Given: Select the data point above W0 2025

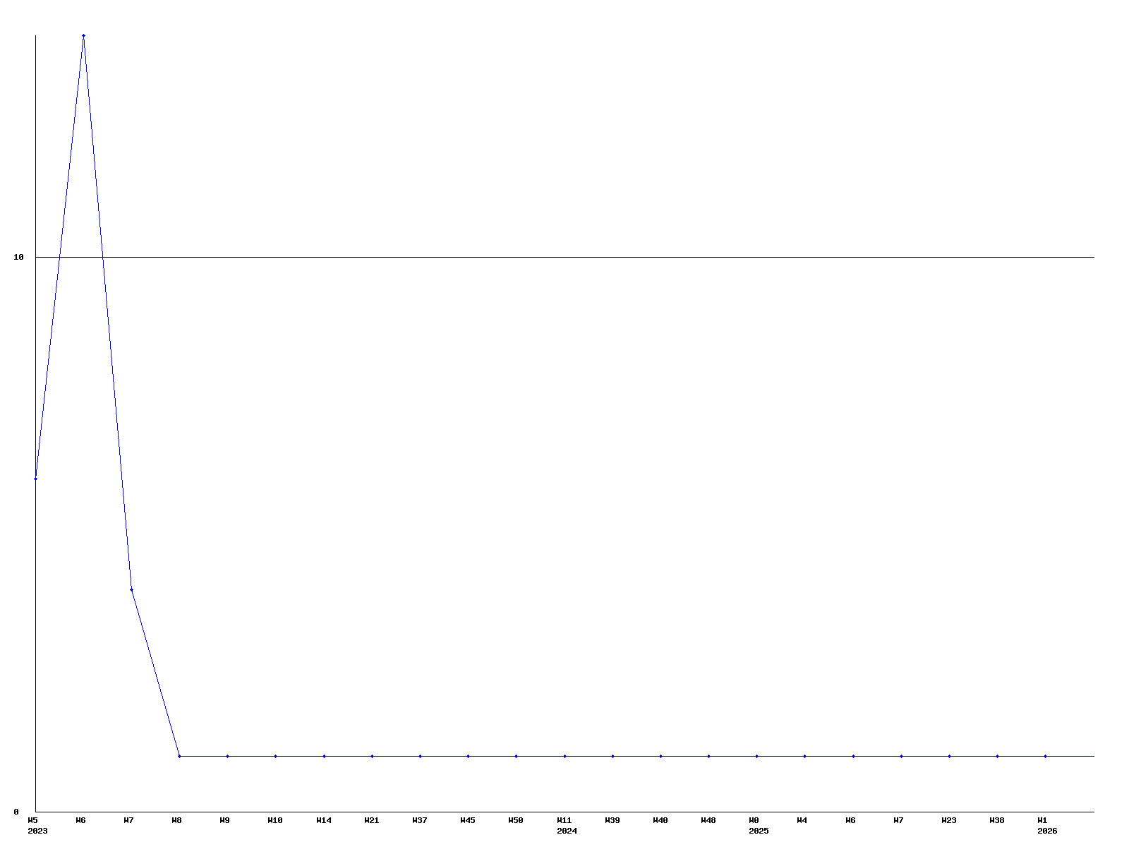Looking at the screenshot, I should pyautogui.click(x=756, y=756).
